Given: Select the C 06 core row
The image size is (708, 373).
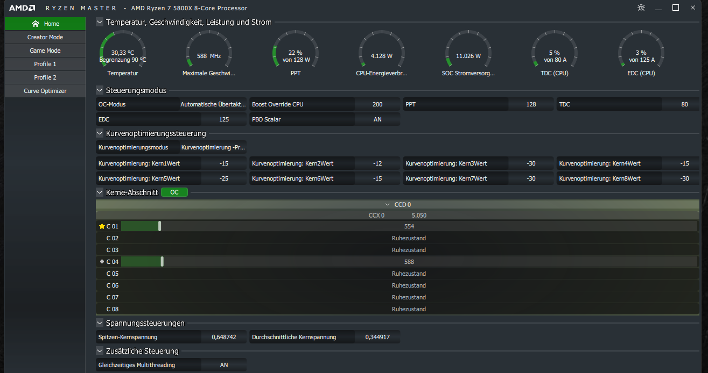Looking at the screenshot, I should pos(397,285).
